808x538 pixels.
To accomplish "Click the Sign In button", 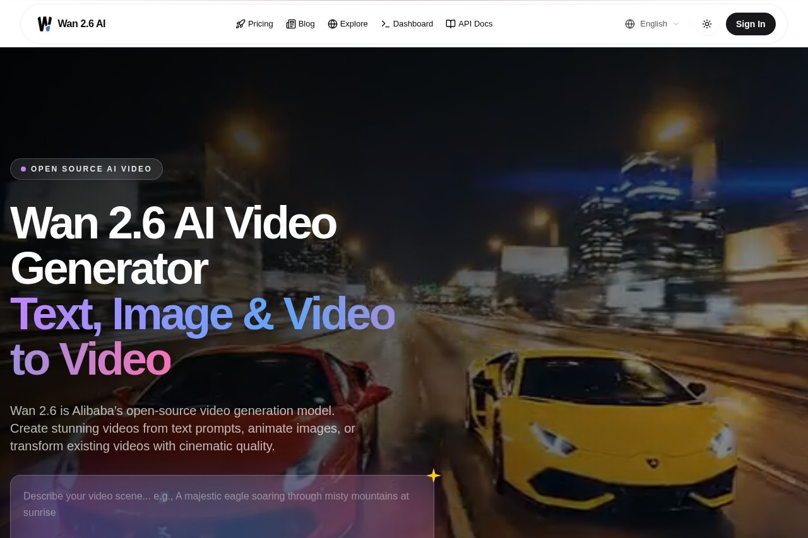I will point(751,23).
